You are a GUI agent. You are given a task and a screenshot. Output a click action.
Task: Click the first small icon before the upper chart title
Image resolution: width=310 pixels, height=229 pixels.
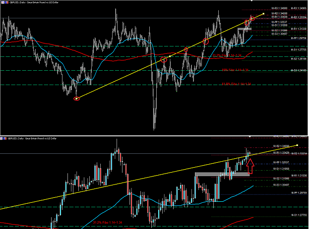[2, 2]
